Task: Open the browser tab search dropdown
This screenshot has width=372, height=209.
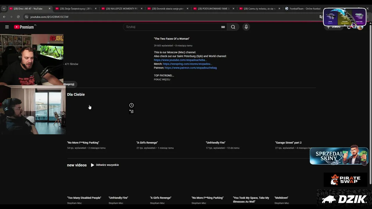Action: coord(4,9)
